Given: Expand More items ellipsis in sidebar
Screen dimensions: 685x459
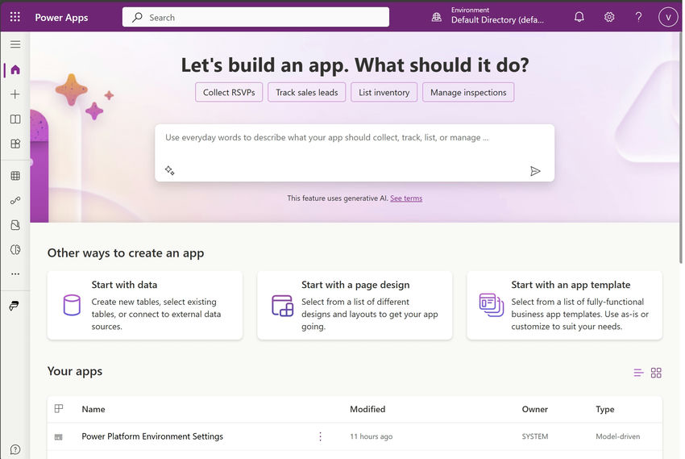Looking at the screenshot, I should pos(15,274).
